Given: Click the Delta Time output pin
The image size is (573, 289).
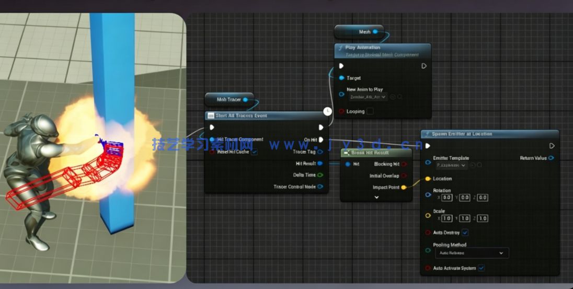Looking at the screenshot, I should pyautogui.click(x=320, y=175).
